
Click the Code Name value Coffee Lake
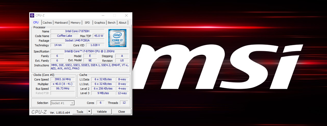point(65,36)
